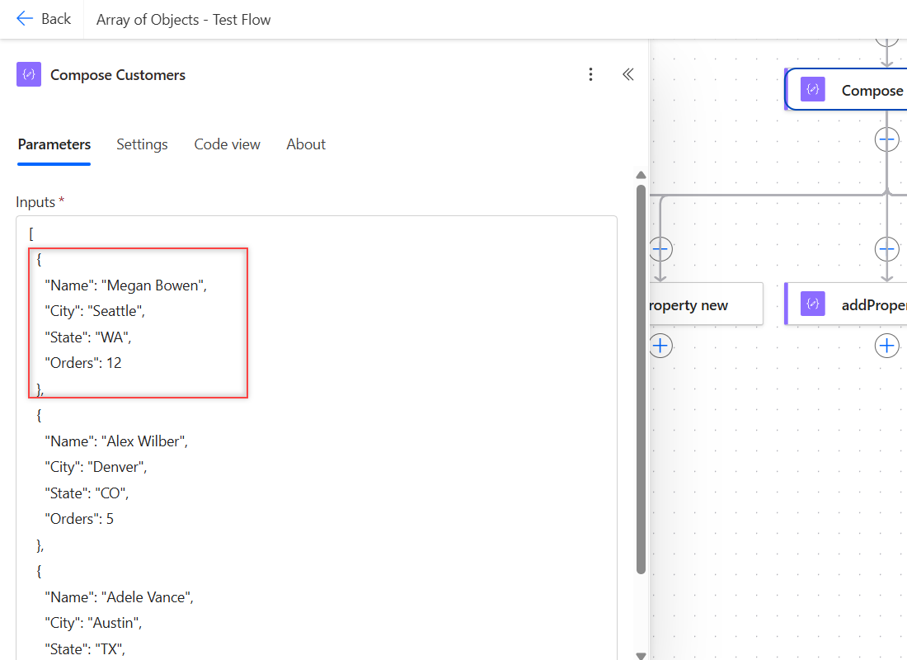Click the "State": "CO" line
The width and height of the screenshot is (907, 660).
pos(87,493)
